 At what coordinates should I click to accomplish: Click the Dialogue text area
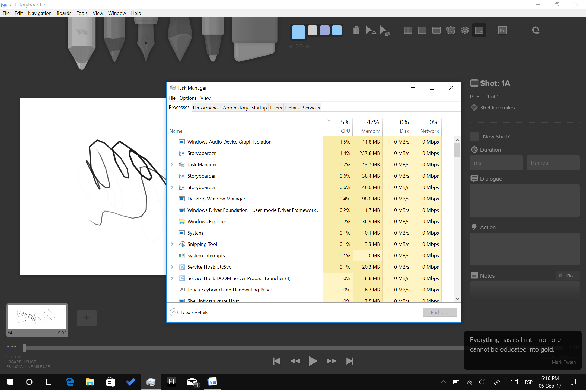pyautogui.click(x=525, y=201)
